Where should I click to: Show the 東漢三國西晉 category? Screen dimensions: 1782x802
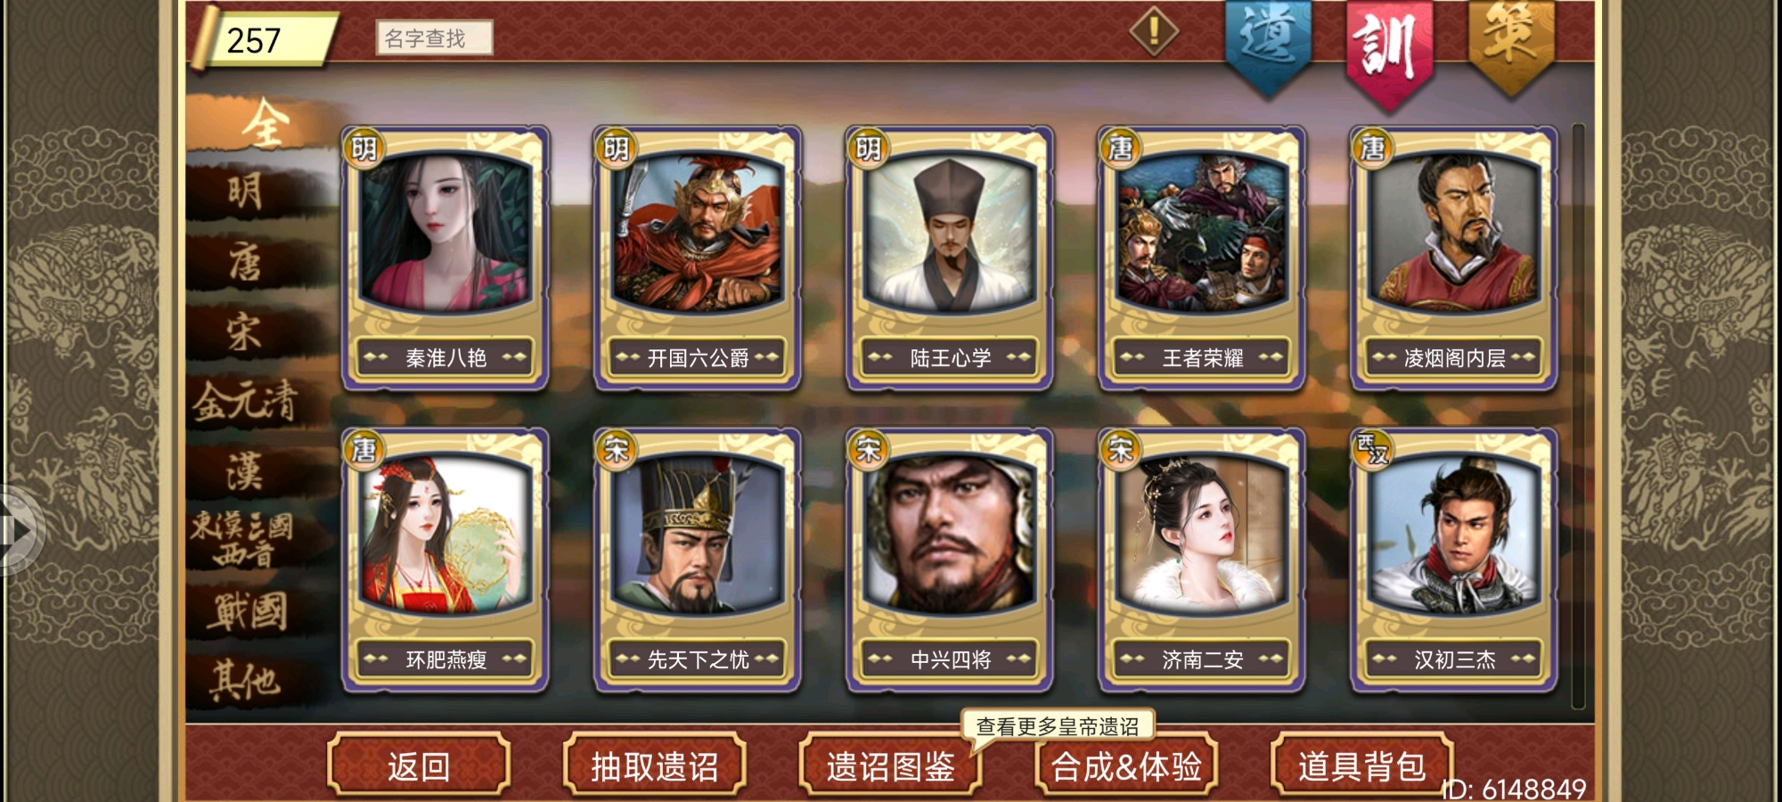(244, 540)
